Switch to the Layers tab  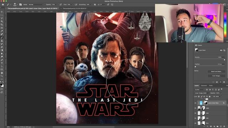click(x=197, y=86)
